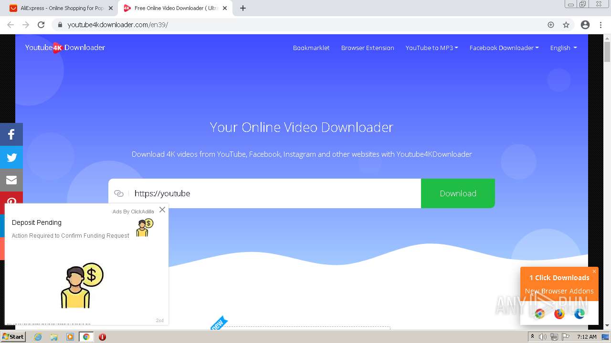
Task: Click the link chain icon in URL box
Action: [119, 193]
